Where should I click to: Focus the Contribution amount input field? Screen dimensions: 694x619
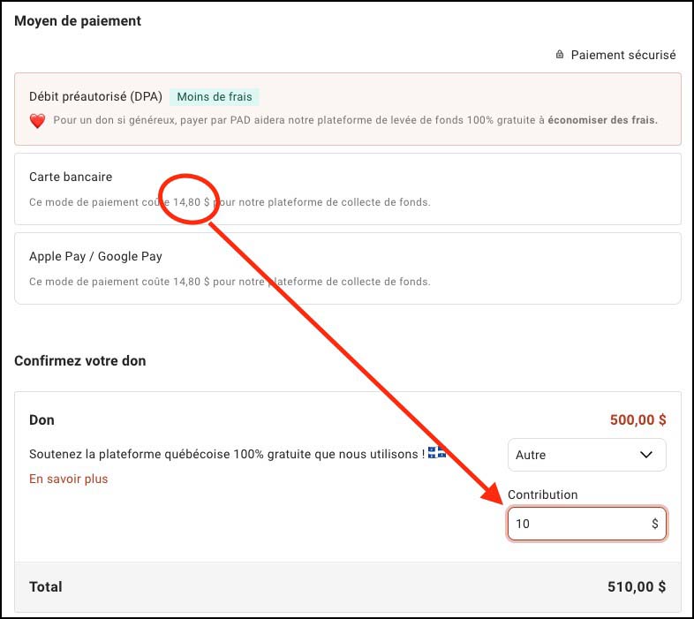point(586,524)
